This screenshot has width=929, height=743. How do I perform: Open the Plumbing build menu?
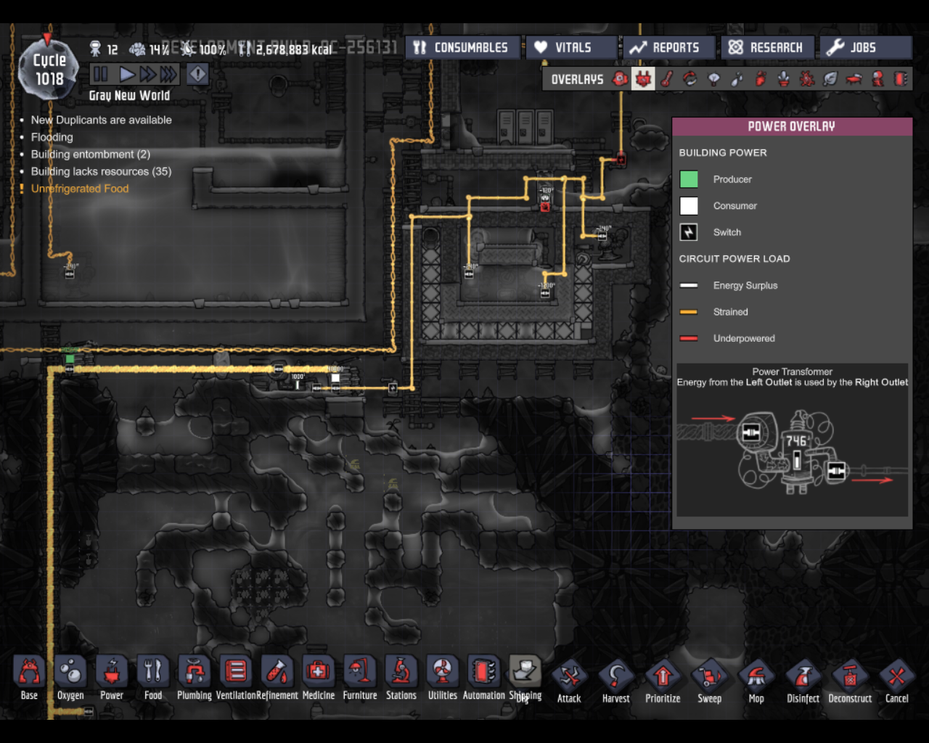pos(194,678)
